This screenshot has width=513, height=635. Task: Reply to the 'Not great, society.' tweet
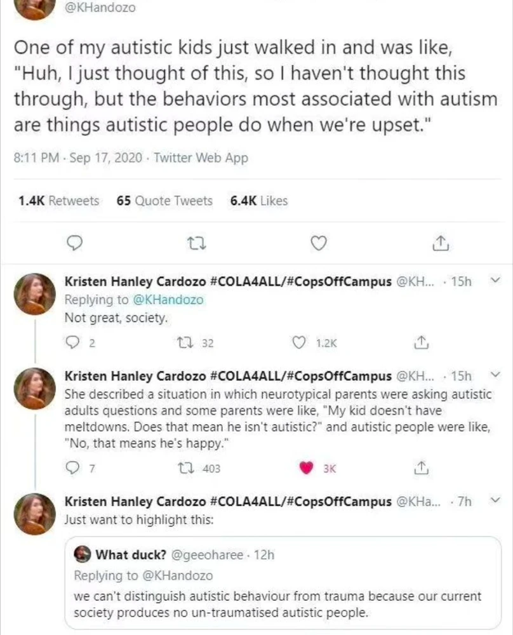click(72, 344)
